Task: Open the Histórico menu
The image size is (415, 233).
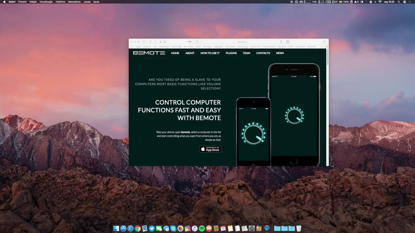Action: [x=60, y=2]
